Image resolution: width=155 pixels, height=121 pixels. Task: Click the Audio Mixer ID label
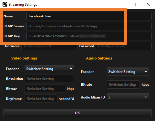click(93, 97)
